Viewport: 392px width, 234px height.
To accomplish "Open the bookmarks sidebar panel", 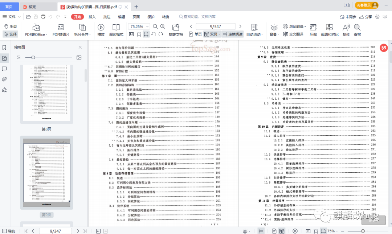I will 4,48.
